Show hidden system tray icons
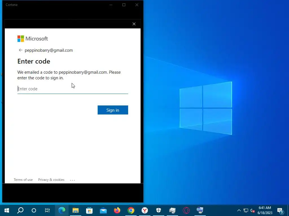The image size is (289, 216). [239, 210]
